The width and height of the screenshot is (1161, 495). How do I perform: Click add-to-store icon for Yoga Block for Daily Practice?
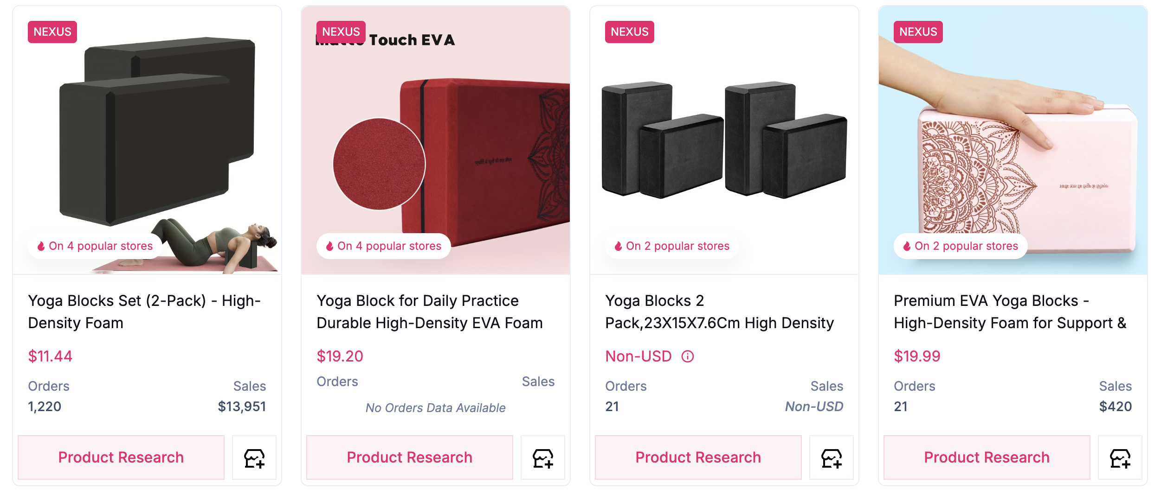[x=543, y=457]
